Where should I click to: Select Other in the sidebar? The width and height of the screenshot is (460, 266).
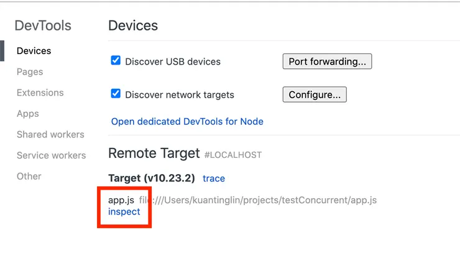[29, 177]
